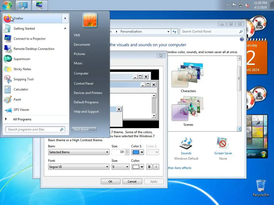This screenshot has height=205, width=274.
Task: Open Shut down options arrow
Action: click(93, 129)
